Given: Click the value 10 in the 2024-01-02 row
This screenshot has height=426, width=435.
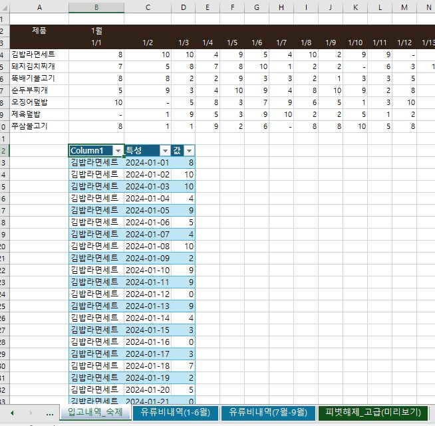Looking at the screenshot, I should [x=184, y=175].
